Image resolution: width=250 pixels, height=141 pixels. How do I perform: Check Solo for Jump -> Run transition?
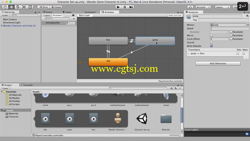pyautogui.click(x=238, y=53)
